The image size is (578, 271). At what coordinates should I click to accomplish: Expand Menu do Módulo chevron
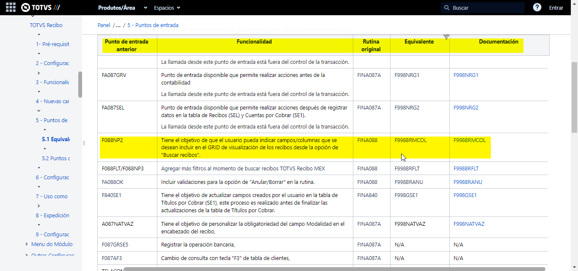point(27,244)
